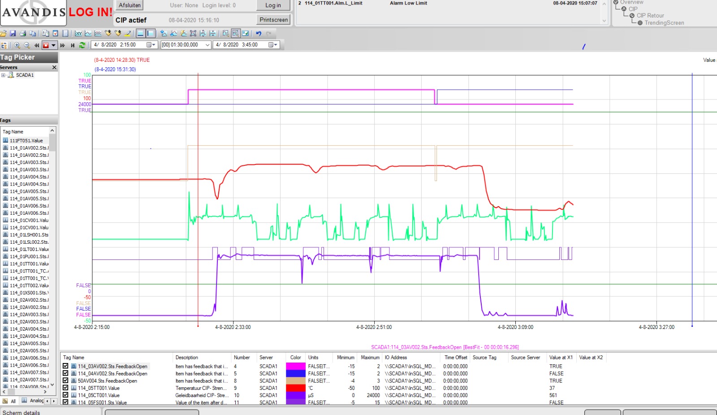The height and width of the screenshot is (415, 717).
Task: Expand the SCADA1 server tree node
Action: coord(3,75)
